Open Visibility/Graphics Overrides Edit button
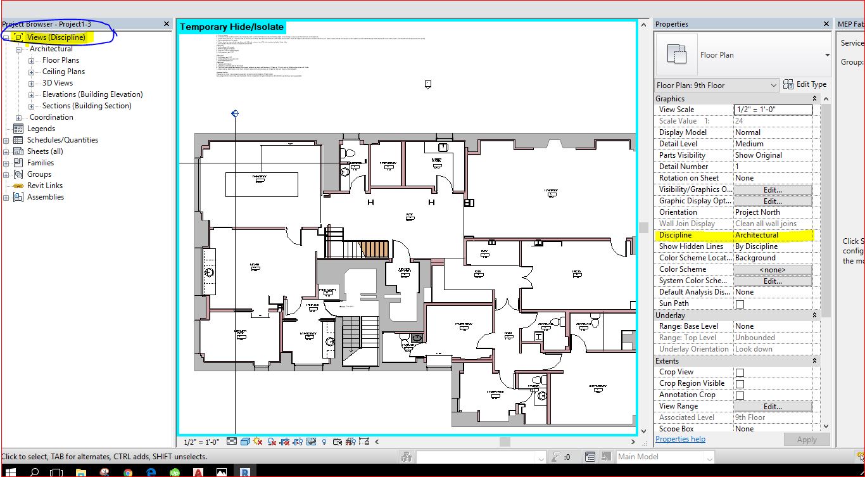This screenshot has height=477, width=865. pyautogui.click(x=773, y=189)
